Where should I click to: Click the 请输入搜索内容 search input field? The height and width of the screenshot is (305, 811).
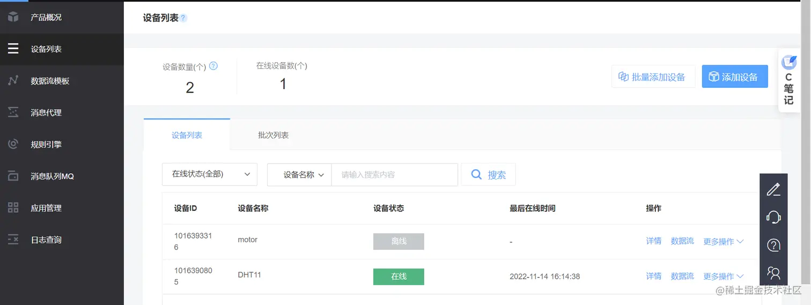click(394, 174)
